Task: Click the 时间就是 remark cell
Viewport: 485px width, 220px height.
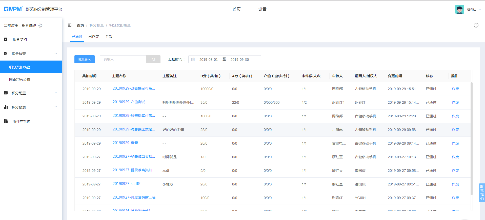Action: point(170,157)
